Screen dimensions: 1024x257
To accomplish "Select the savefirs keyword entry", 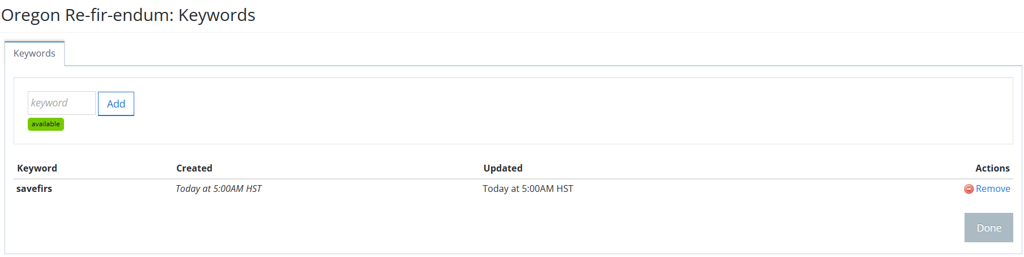I will click(34, 189).
